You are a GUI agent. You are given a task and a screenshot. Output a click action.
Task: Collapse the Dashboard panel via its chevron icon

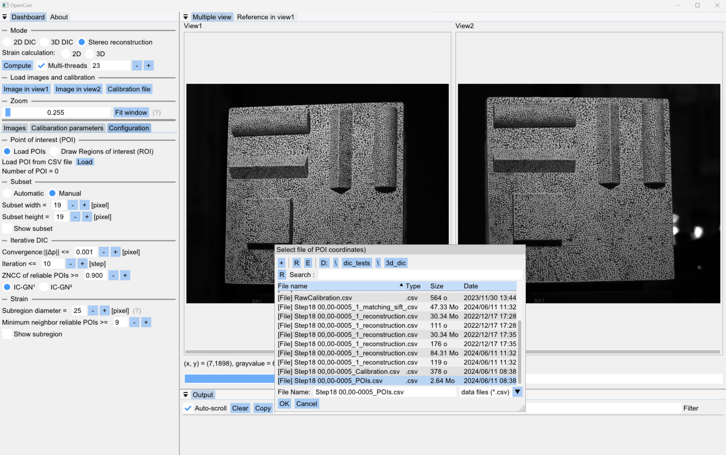[x=5, y=16]
